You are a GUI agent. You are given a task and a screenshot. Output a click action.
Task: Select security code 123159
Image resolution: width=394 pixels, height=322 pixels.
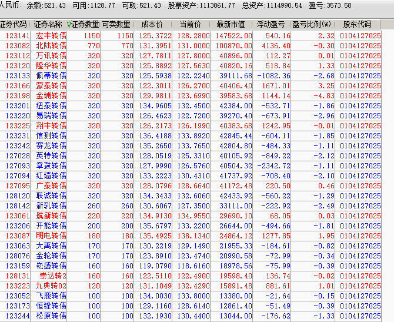pos(18,266)
